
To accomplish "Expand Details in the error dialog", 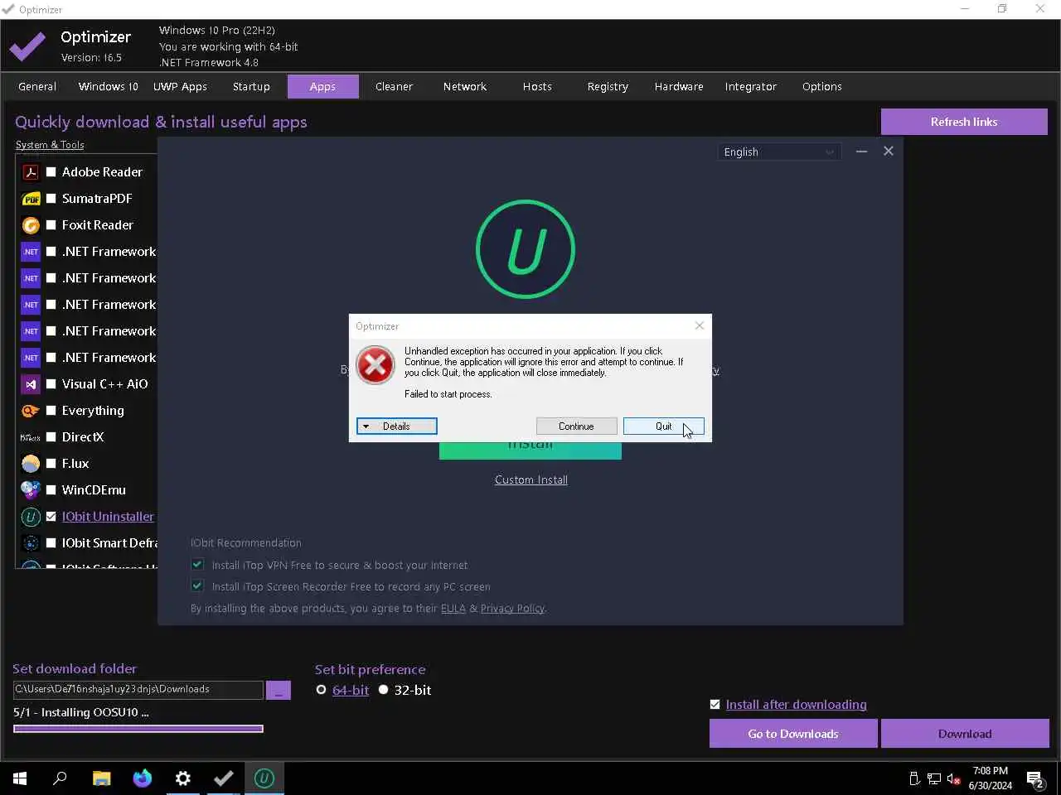I will pyautogui.click(x=396, y=426).
